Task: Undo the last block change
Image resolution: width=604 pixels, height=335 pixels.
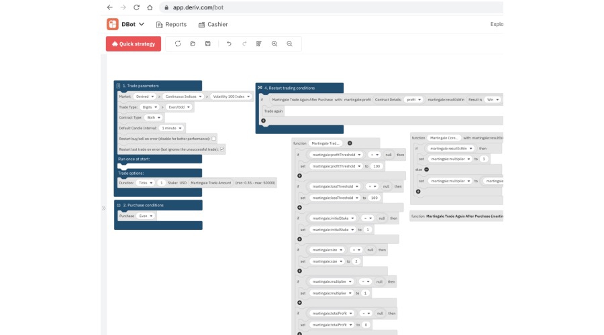Action: click(229, 44)
